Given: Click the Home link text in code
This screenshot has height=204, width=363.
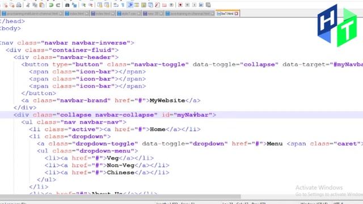Looking at the screenshot, I should [x=158, y=129].
